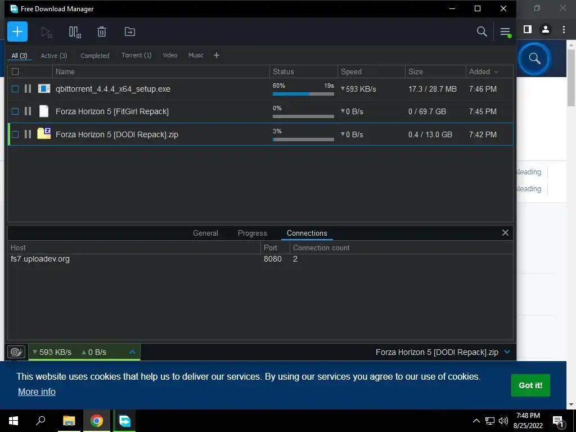
Task: Pause the qbittorrent_4.4.4_x64_setup.exe download
Action: pos(28,89)
